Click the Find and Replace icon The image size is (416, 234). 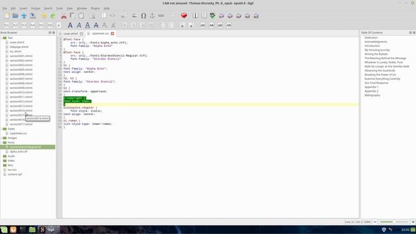click(92, 16)
